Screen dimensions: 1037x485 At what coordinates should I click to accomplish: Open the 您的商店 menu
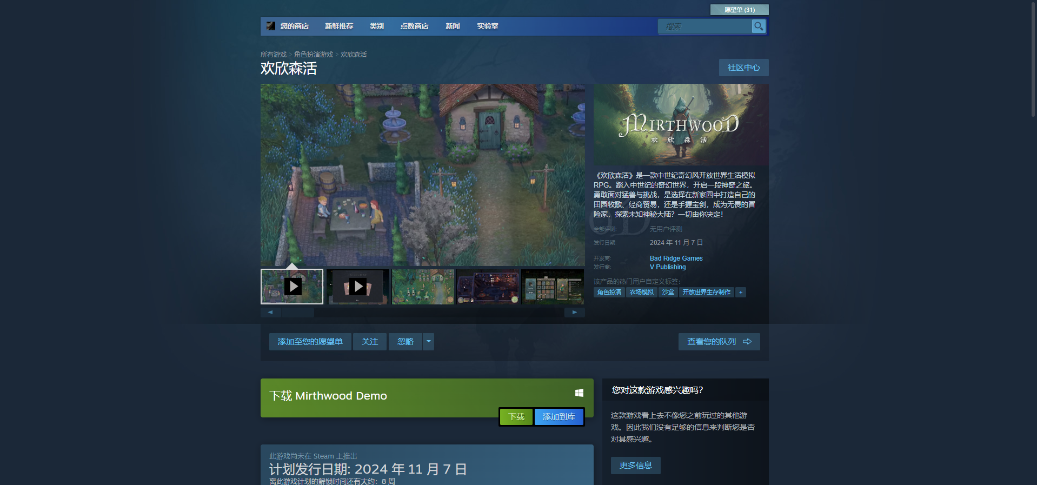(x=295, y=26)
